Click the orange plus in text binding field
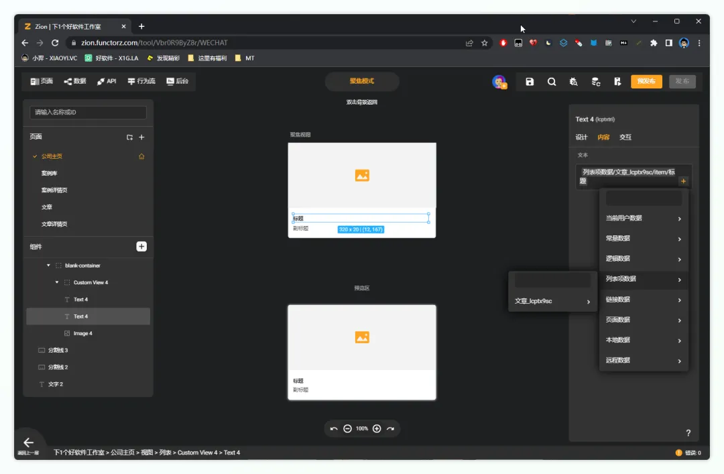Viewport: 724px width, 474px height. click(x=683, y=181)
